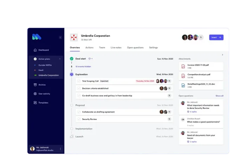
Task: Click the Templates icon in sidebar
Action: [x=35, y=103]
